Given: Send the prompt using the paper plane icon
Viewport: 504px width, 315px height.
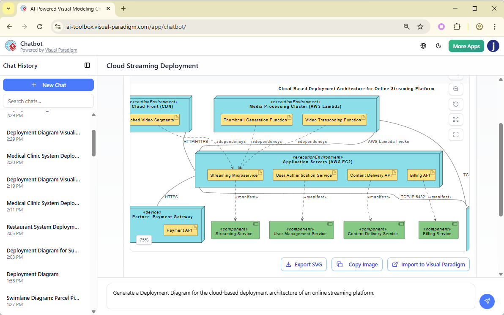Looking at the screenshot, I should pyautogui.click(x=487, y=301).
